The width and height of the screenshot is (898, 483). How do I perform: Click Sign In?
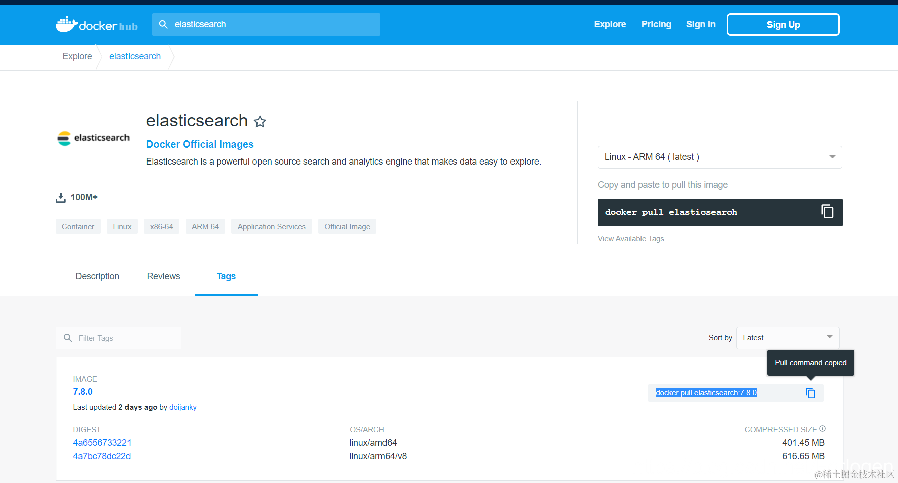click(701, 24)
